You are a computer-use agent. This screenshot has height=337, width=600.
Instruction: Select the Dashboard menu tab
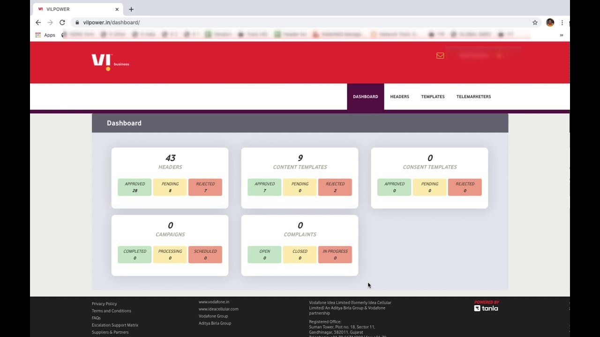point(365,96)
